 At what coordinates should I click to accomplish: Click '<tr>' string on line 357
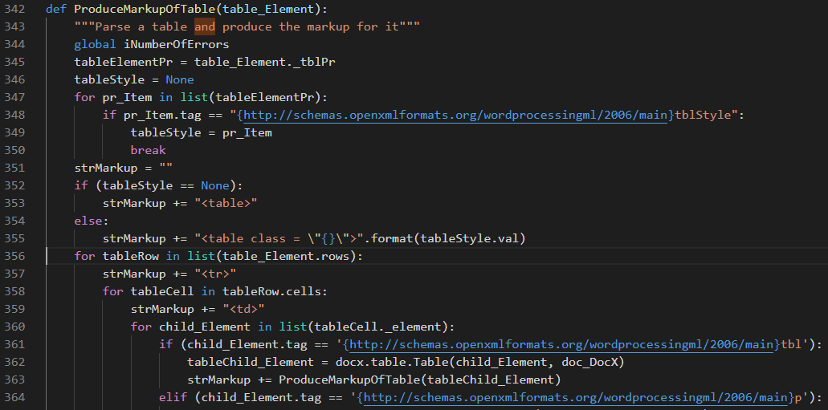pos(215,274)
